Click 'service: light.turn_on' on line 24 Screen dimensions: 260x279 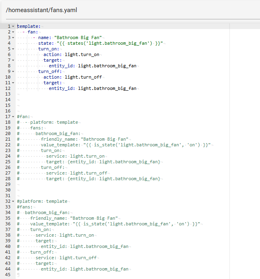coord(75,156)
